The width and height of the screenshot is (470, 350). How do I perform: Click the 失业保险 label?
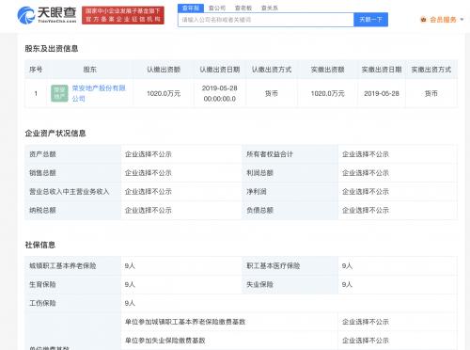pyautogui.click(x=259, y=284)
